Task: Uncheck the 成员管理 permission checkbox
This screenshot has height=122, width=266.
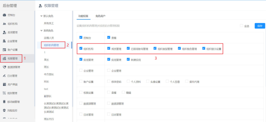Action: pyautogui.click(x=109, y=48)
